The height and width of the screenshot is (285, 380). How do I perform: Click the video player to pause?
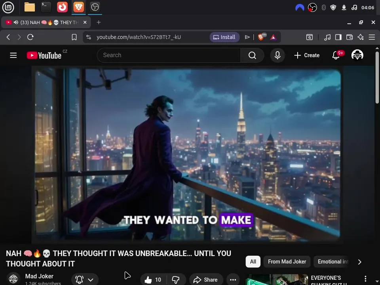pos(187,155)
